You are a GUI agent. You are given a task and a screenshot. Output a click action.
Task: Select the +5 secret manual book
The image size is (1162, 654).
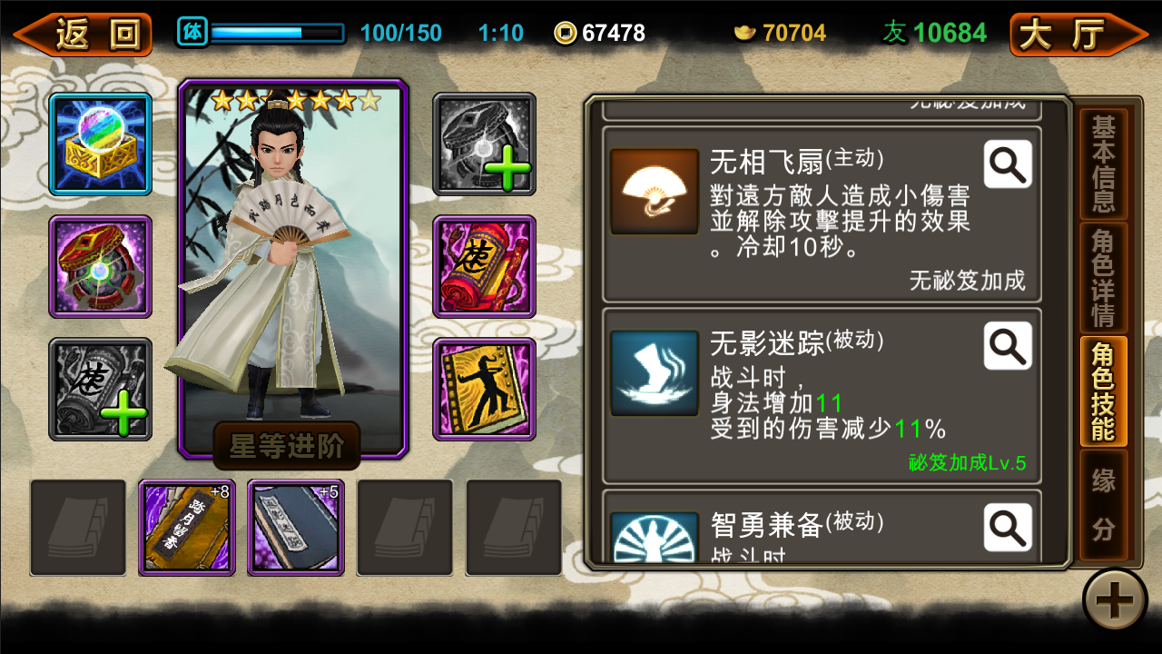pyautogui.click(x=296, y=528)
